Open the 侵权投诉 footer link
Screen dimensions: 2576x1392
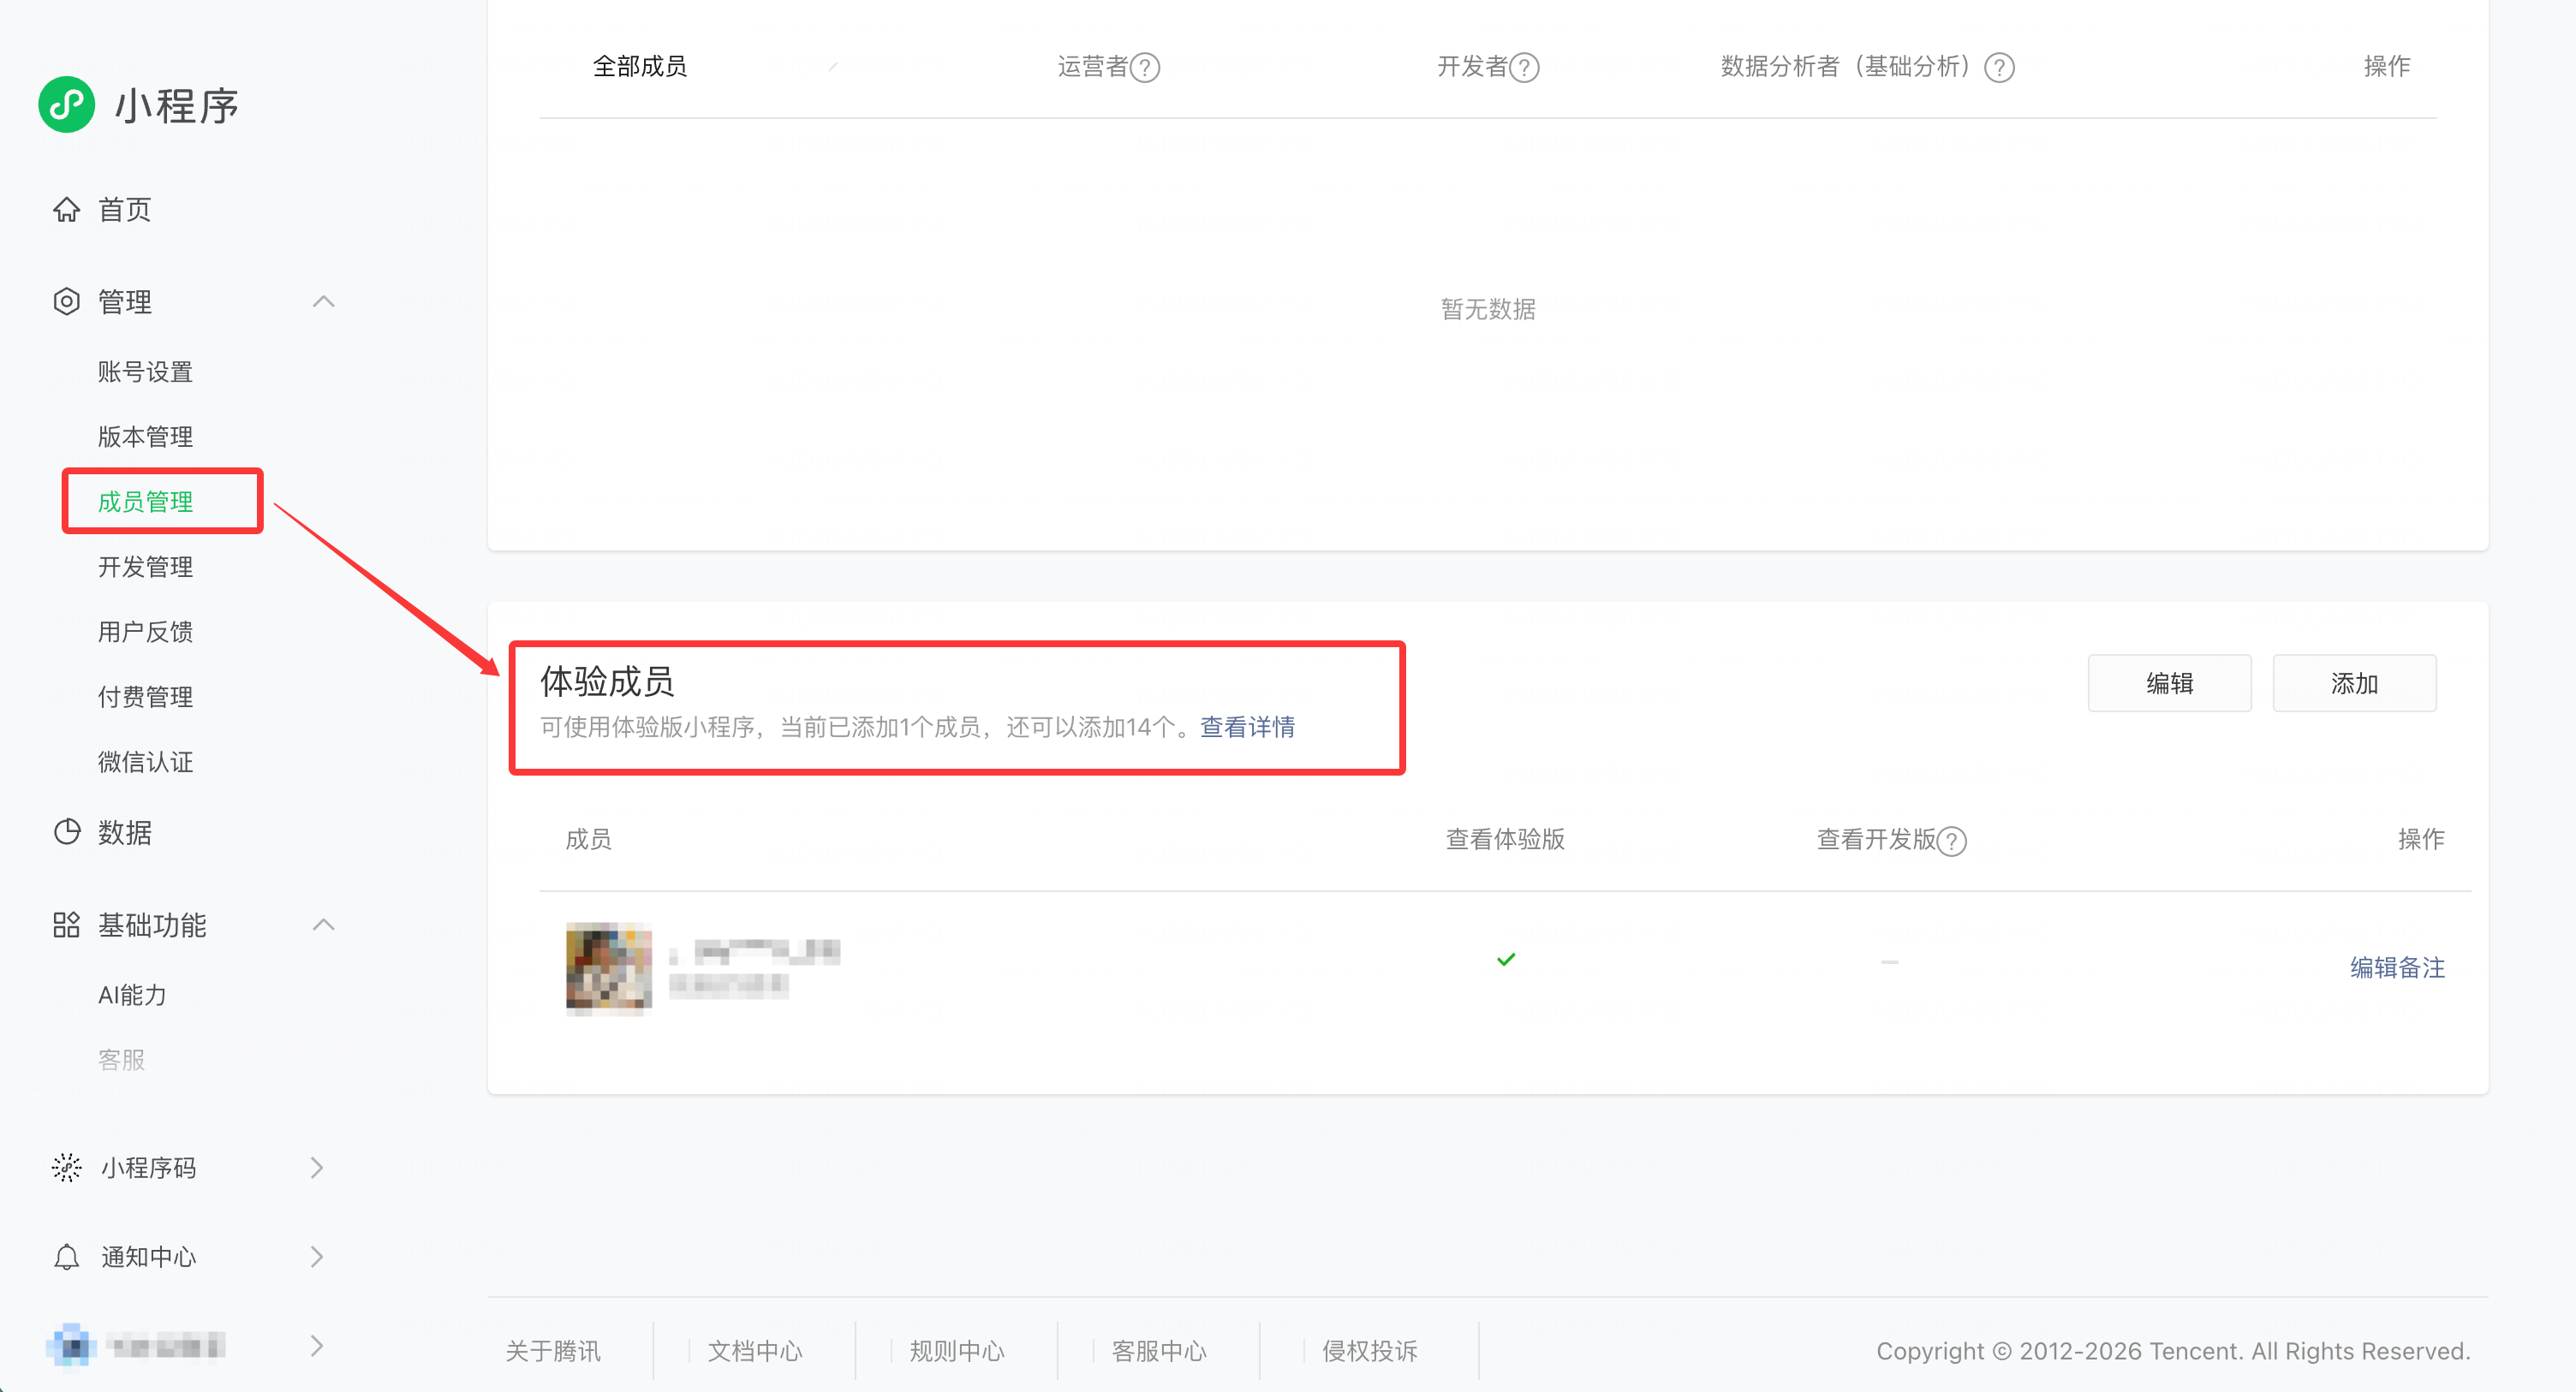(1370, 1351)
